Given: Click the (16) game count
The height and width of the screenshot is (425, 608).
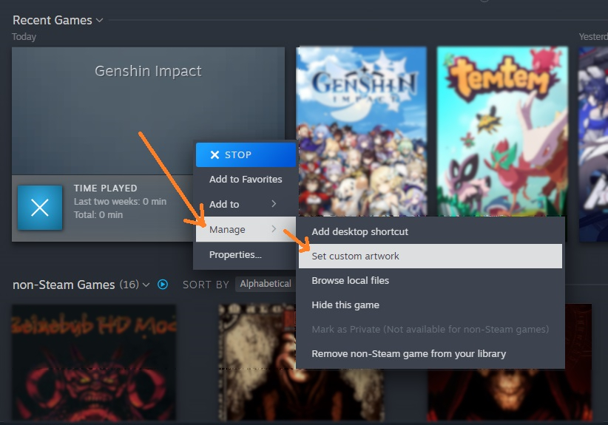Looking at the screenshot, I should click(x=129, y=285).
